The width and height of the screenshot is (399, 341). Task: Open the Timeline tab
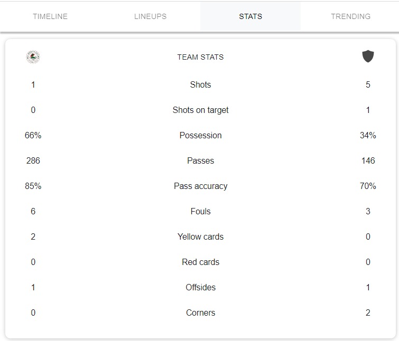click(50, 16)
